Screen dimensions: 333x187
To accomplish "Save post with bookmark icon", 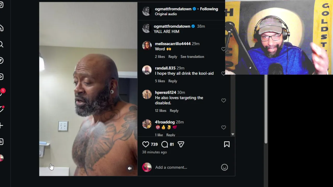I will click(227, 144).
